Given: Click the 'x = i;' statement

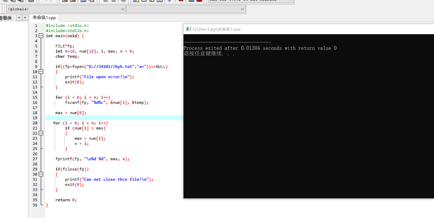Looking at the screenshot, I should (81, 144).
